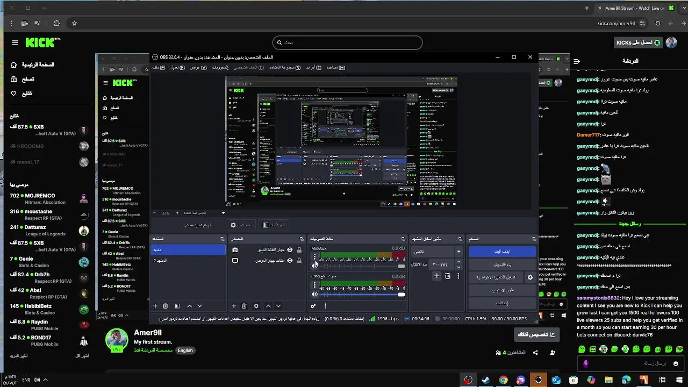Add a new source in OBS sources panel
This screenshot has width=688, height=387.
tap(234, 306)
